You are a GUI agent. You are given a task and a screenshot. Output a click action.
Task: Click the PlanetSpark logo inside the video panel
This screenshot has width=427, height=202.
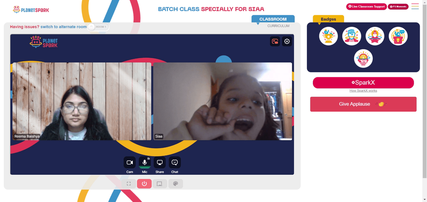tap(44, 42)
